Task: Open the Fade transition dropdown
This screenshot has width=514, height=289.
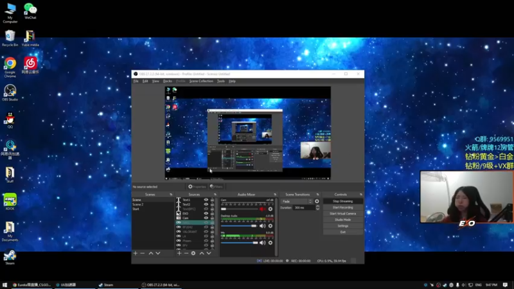Action: click(x=297, y=201)
